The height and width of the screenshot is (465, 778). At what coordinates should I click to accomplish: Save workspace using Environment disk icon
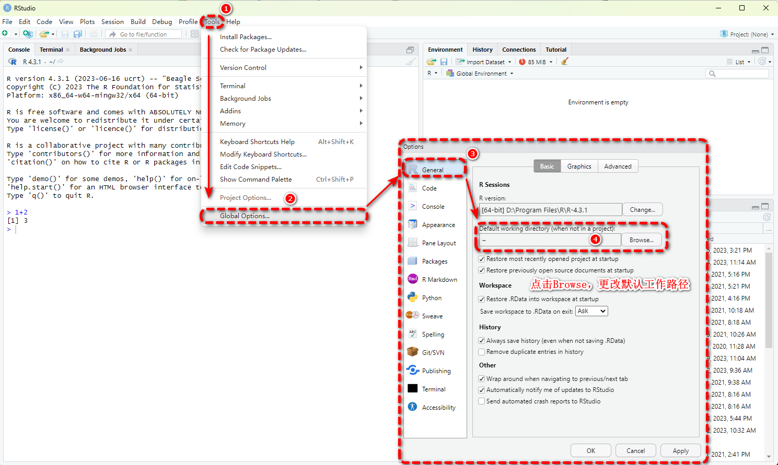click(x=444, y=62)
